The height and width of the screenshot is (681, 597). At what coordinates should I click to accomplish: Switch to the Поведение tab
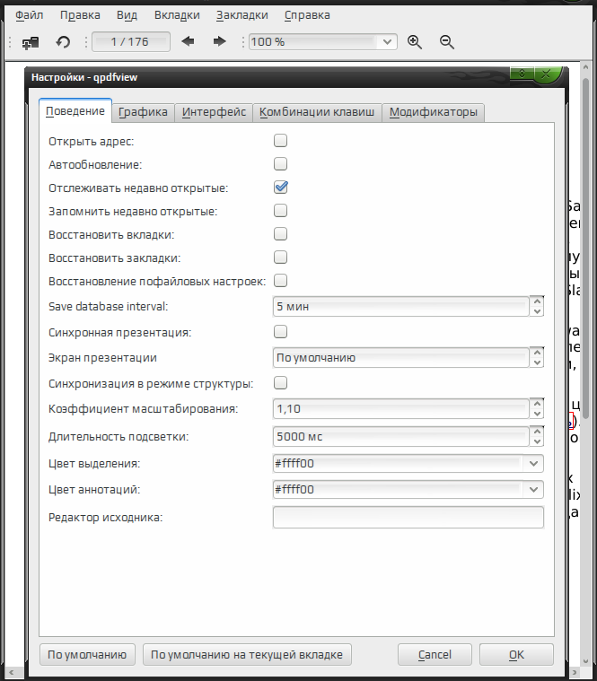(x=75, y=111)
